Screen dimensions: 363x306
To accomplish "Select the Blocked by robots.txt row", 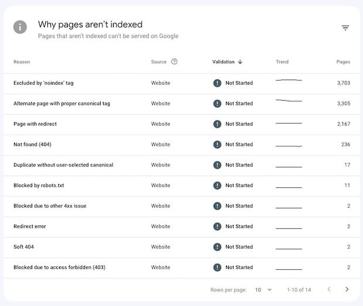I will 39,185.
